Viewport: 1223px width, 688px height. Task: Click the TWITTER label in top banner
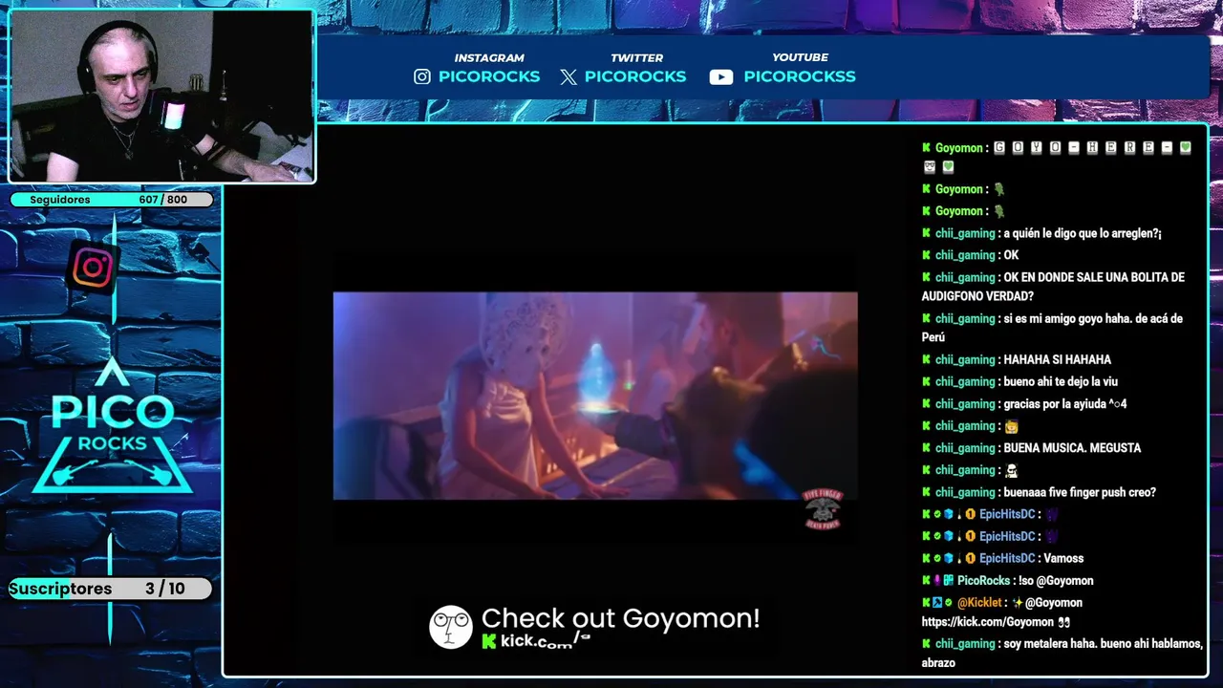(636, 57)
